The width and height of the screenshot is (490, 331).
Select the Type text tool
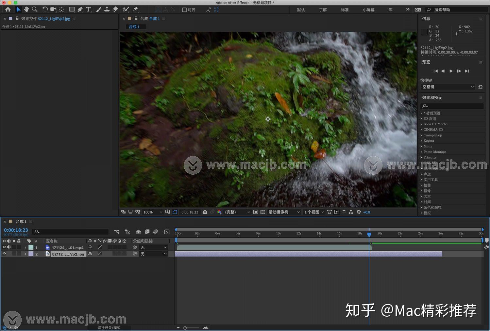tap(88, 9)
